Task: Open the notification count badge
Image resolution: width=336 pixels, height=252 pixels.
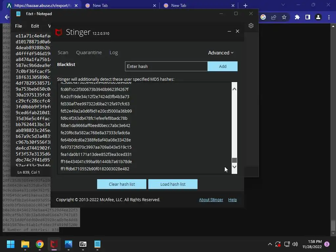Action: tap(327, 244)
